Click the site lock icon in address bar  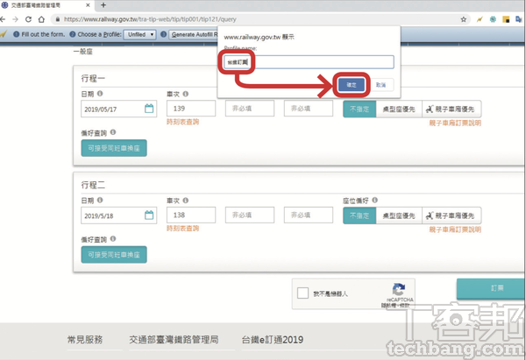(58, 19)
